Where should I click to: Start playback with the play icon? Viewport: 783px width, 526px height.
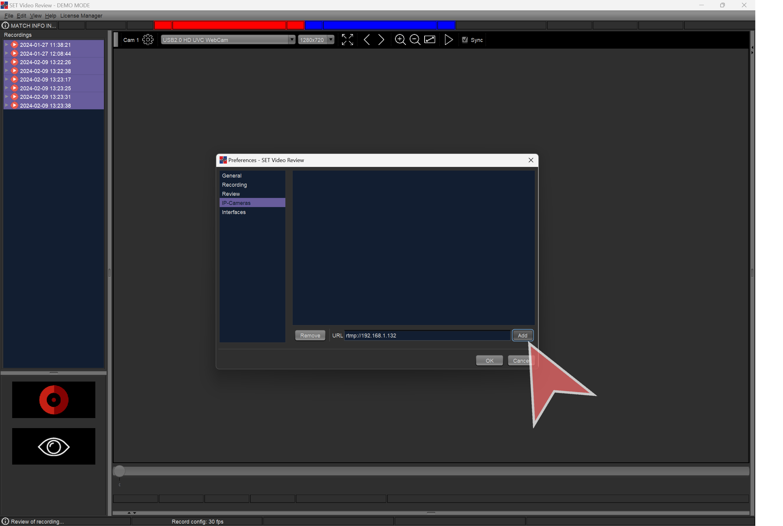(449, 40)
